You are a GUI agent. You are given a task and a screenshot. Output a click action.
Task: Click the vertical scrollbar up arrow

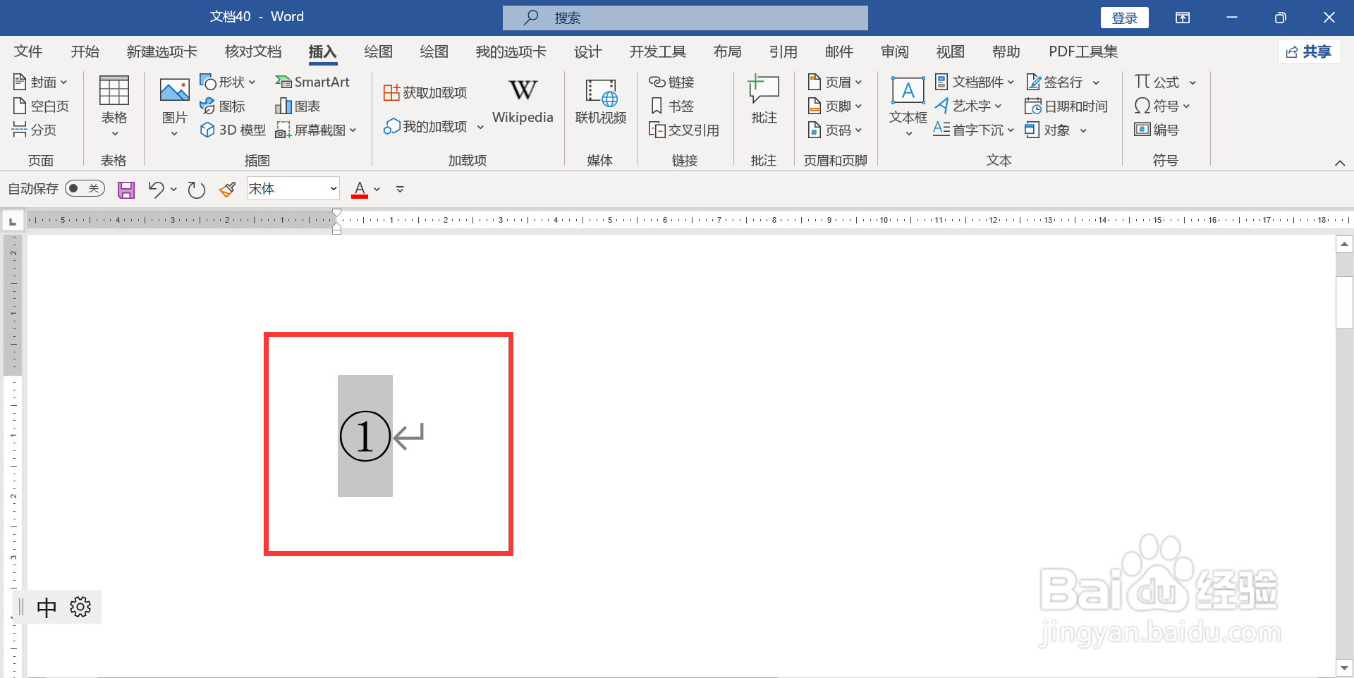(x=1344, y=245)
